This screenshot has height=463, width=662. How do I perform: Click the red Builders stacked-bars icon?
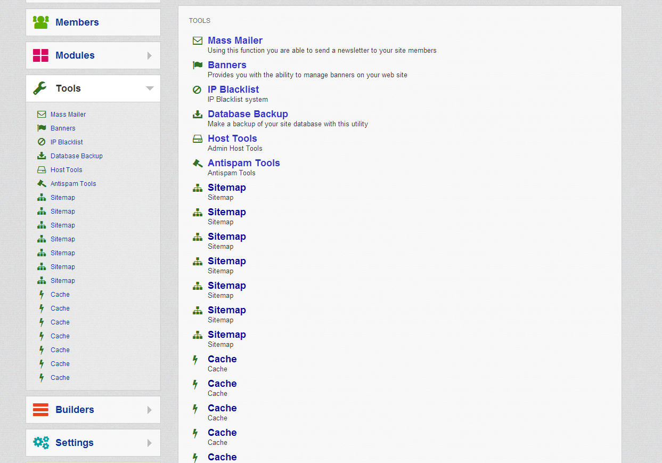pyautogui.click(x=40, y=410)
